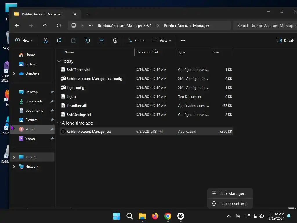This screenshot has width=297, height=223.
Task: Add a new File Explorer tab
Action: 88,14
